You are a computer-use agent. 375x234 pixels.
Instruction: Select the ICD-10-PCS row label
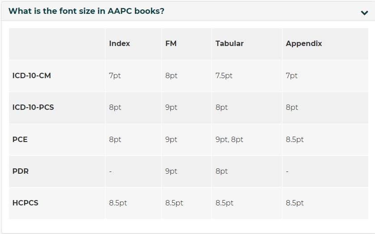tap(33, 107)
